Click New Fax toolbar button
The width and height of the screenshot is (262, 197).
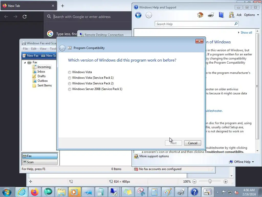pyautogui.click(x=31, y=56)
